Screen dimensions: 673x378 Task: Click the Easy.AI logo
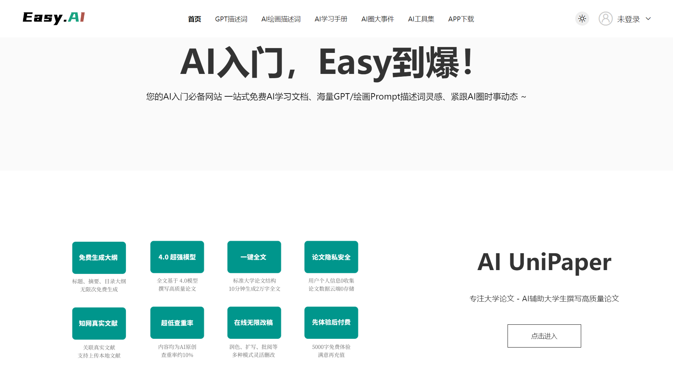tap(53, 18)
